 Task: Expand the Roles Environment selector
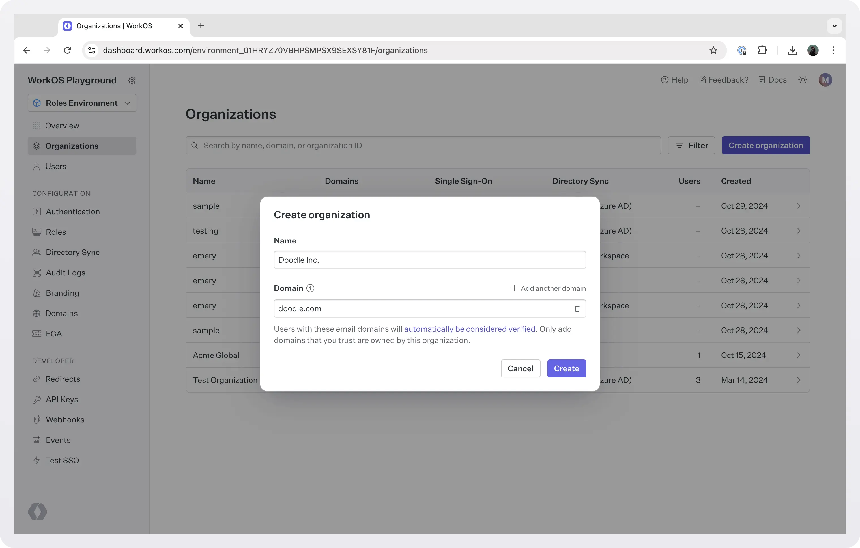coord(82,103)
